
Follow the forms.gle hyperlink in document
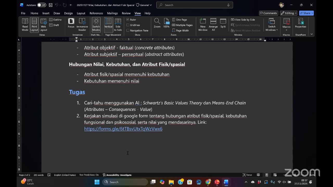(x=123, y=129)
